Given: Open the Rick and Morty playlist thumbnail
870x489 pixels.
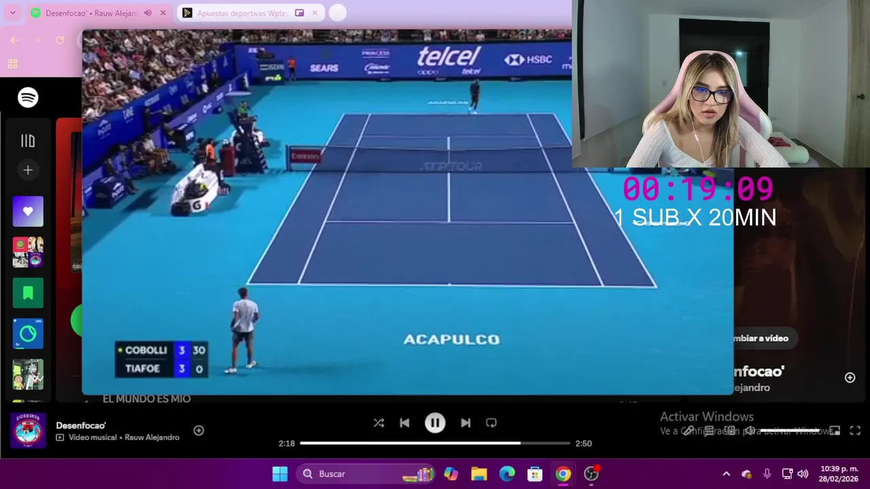Looking at the screenshot, I should pyautogui.click(x=28, y=374).
